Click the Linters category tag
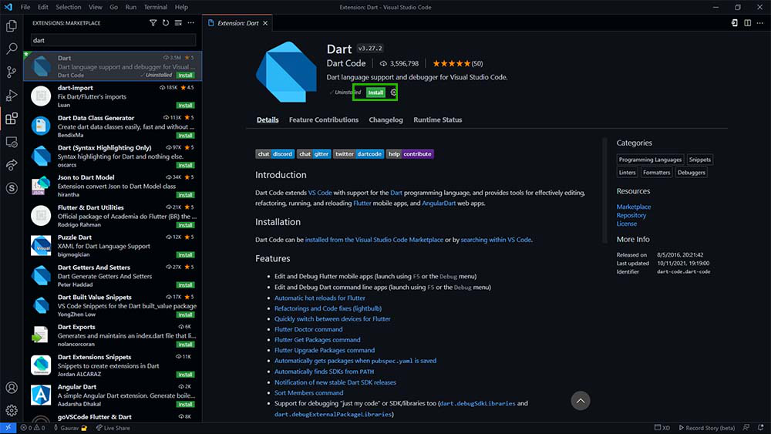The image size is (771, 434). click(x=627, y=173)
